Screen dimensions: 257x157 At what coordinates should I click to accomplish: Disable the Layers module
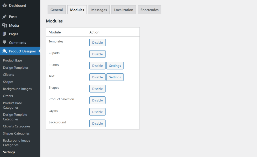(x=97, y=112)
